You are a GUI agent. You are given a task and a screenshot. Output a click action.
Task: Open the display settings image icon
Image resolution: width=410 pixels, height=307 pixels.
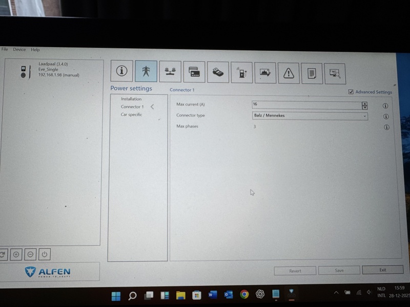point(264,72)
